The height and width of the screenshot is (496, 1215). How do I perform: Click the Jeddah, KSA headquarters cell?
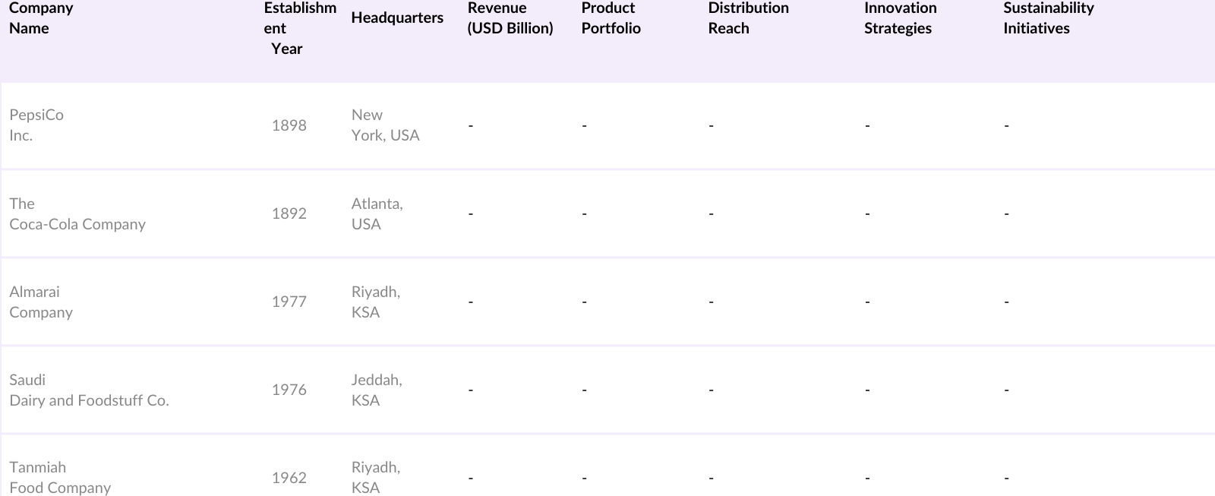377,390
